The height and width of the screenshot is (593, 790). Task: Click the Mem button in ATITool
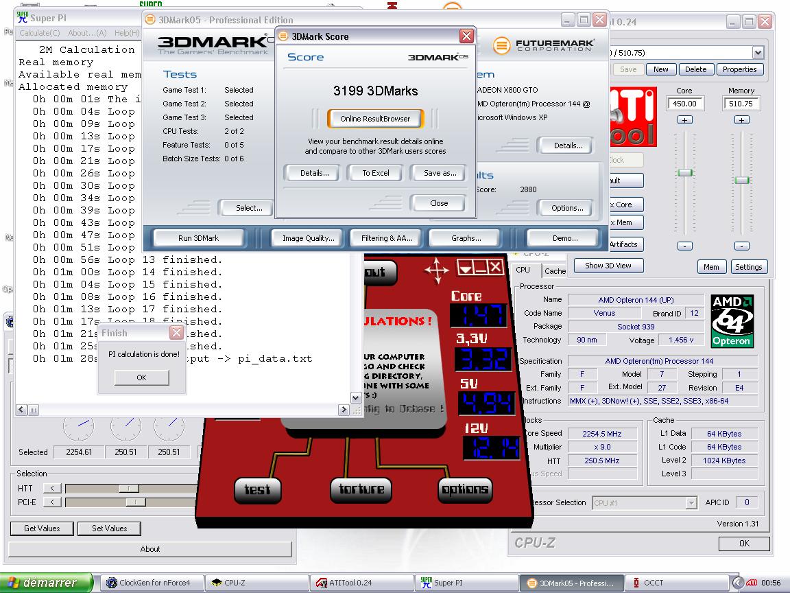point(711,267)
